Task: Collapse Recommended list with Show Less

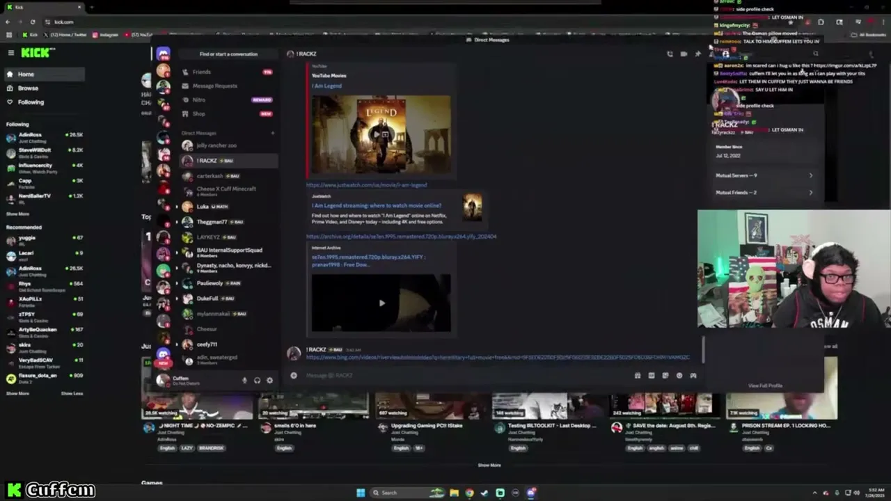Action: coord(72,394)
